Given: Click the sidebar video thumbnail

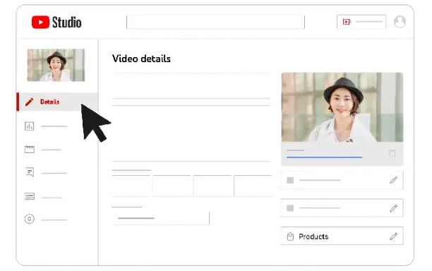Looking at the screenshot, I should tap(56, 65).
